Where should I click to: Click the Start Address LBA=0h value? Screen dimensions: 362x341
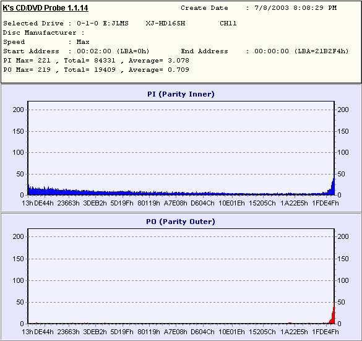click(113, 51)
